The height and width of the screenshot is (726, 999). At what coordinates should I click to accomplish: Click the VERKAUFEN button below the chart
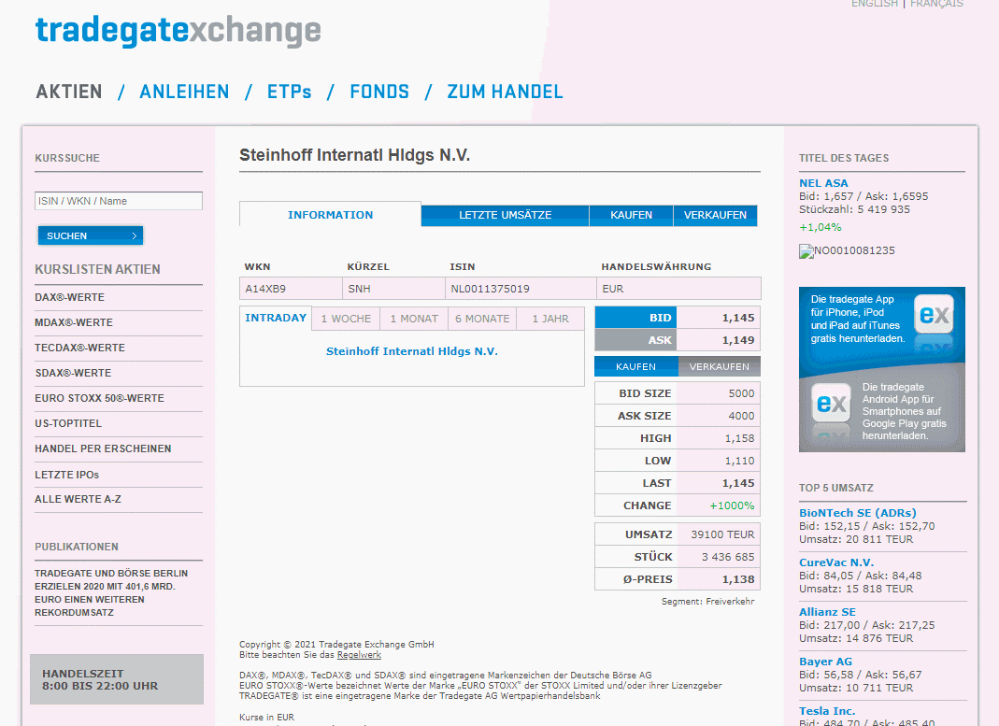click(x=720, y=366)
